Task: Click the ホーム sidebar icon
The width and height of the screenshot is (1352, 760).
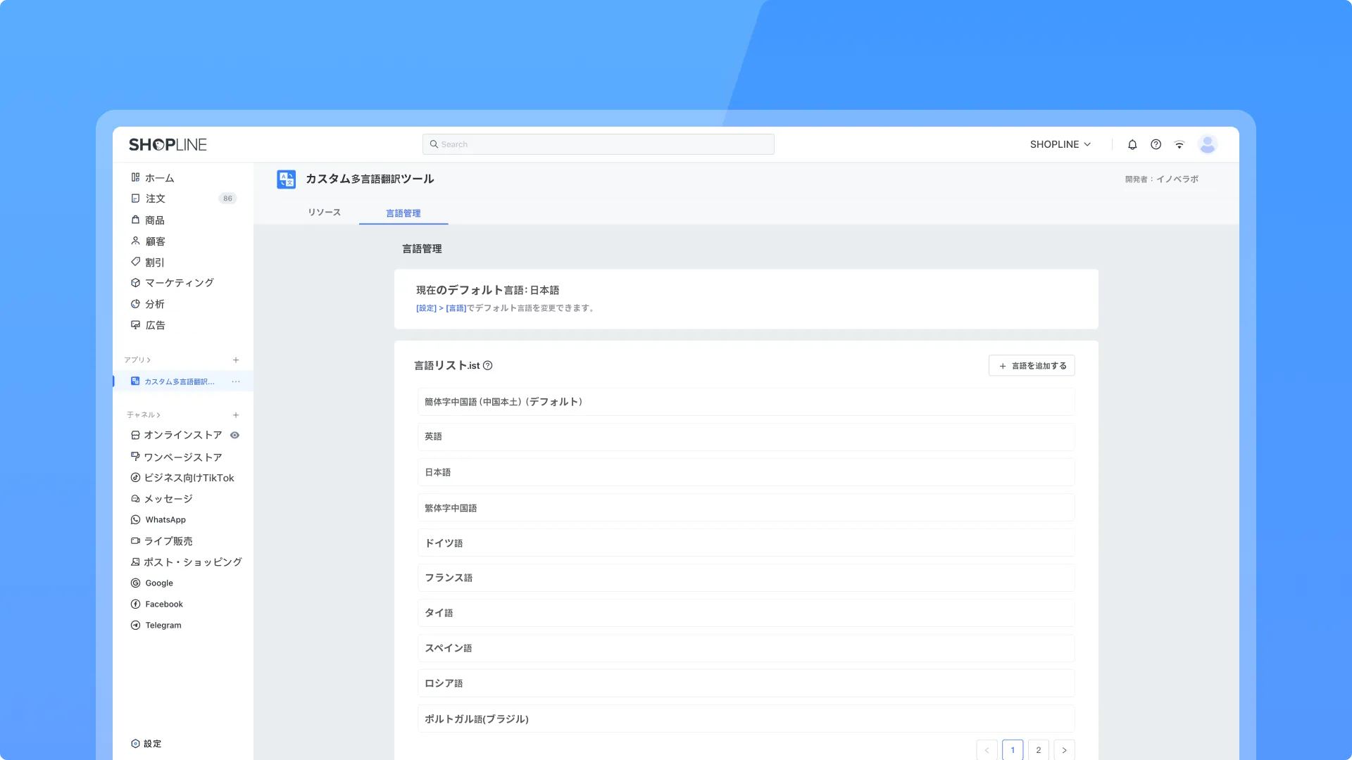Action: pos(135,177)
